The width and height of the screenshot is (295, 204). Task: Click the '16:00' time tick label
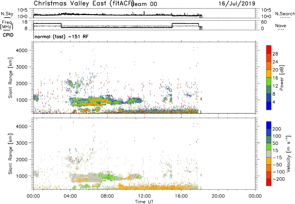click(x=181, y=196)
